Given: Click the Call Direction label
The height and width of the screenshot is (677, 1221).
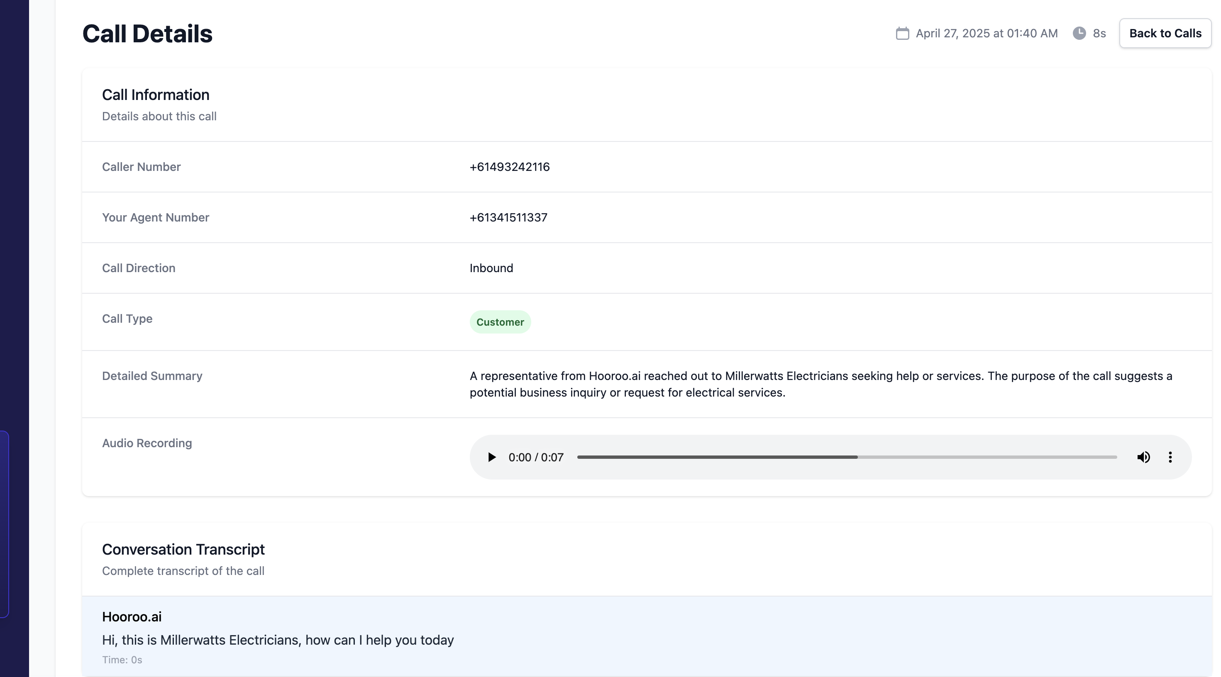Looking at the screenshot, I should click(138, 268).
